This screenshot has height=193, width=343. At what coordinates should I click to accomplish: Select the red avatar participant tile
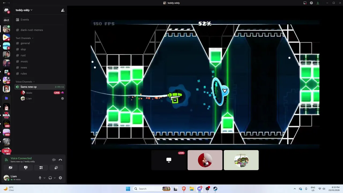pyautogui.click(x=205, y=160)
